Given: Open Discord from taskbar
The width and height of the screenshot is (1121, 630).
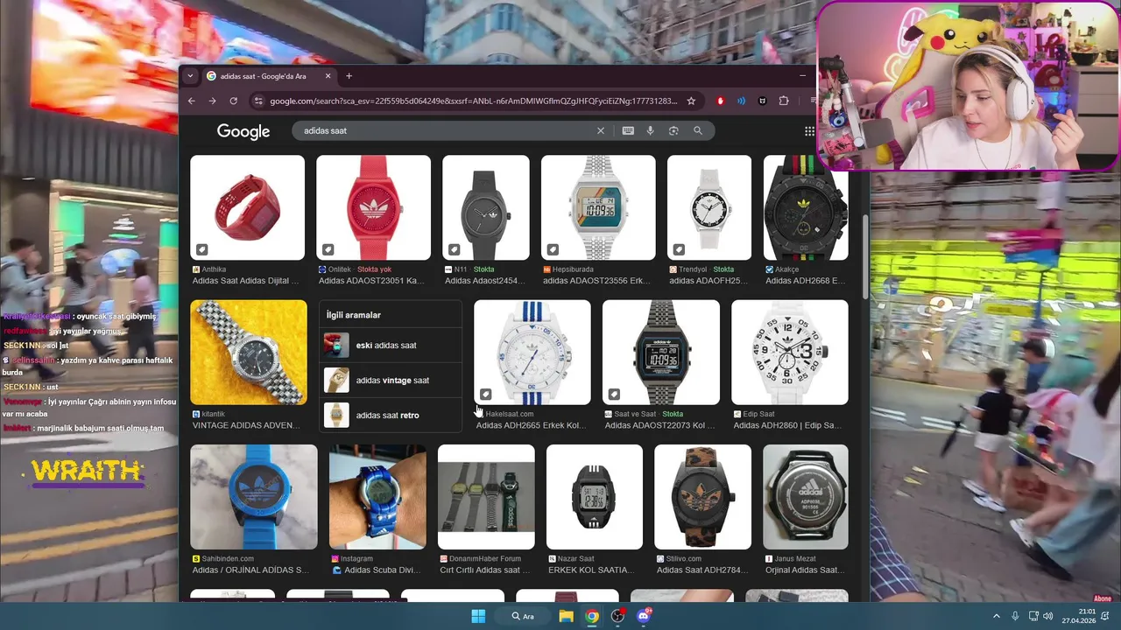Looking at the screenshot, I should click(x=644, y=616).
